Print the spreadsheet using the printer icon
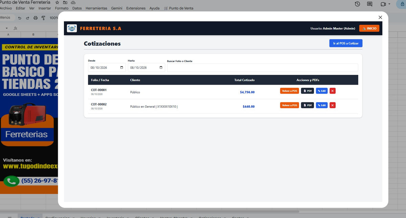Image resolution: width=406 pixels, height=218 pixels. [36, 18]
